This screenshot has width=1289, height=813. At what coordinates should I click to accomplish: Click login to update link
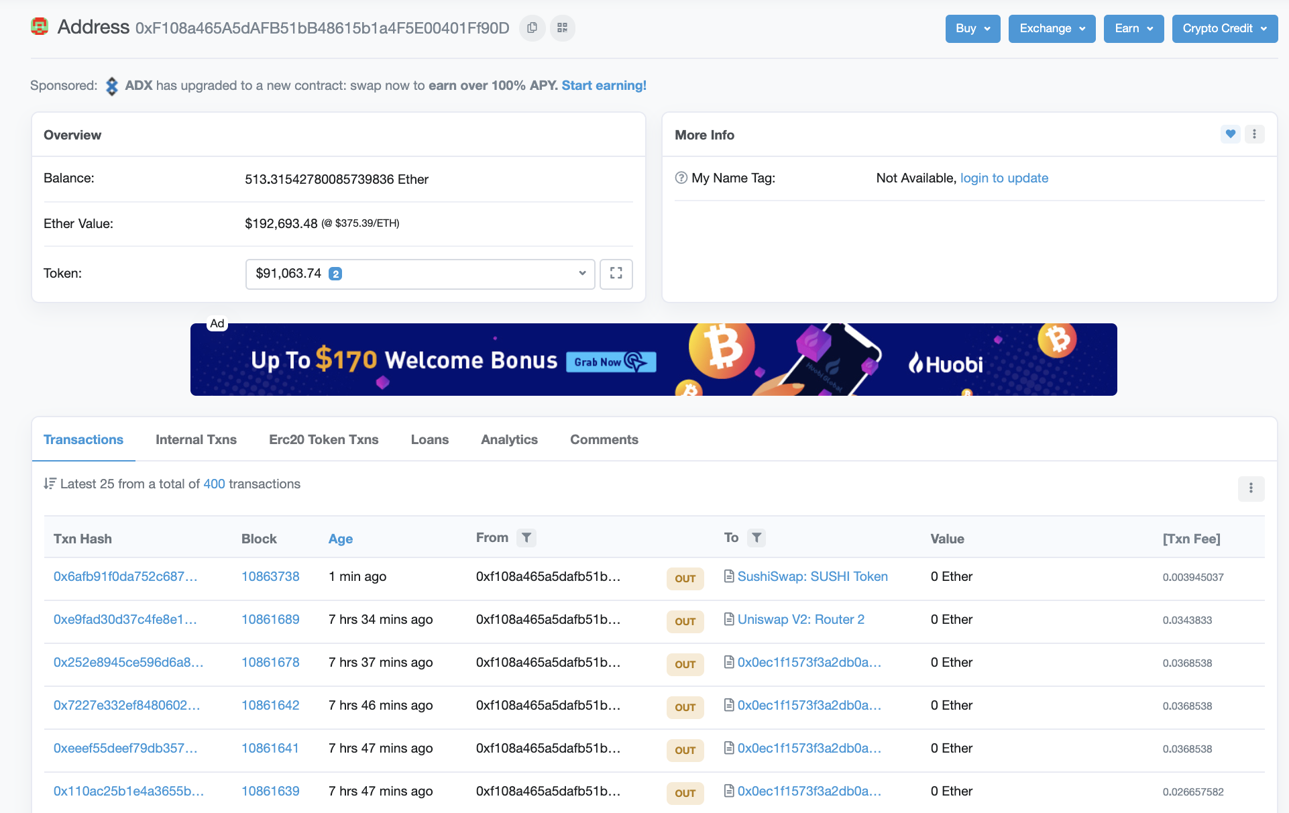point(1004,178)
